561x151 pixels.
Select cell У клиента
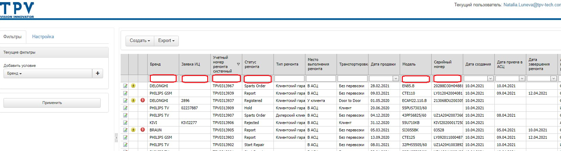321,101
